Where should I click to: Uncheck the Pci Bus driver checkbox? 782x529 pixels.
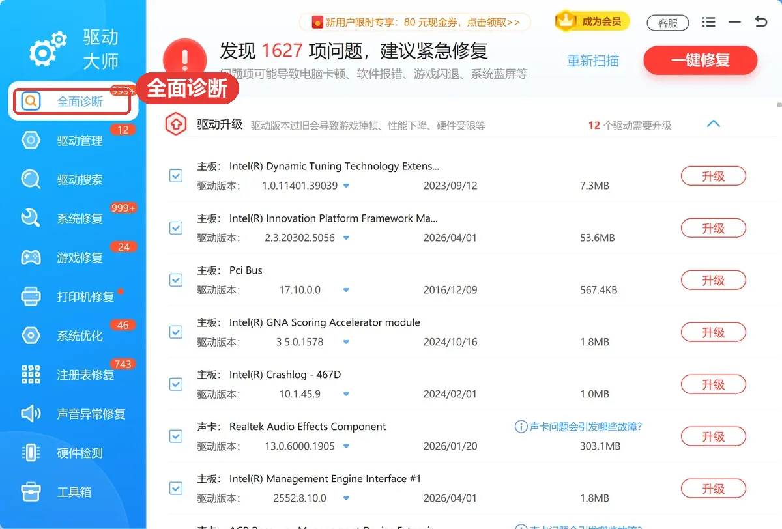pos(176,279)
